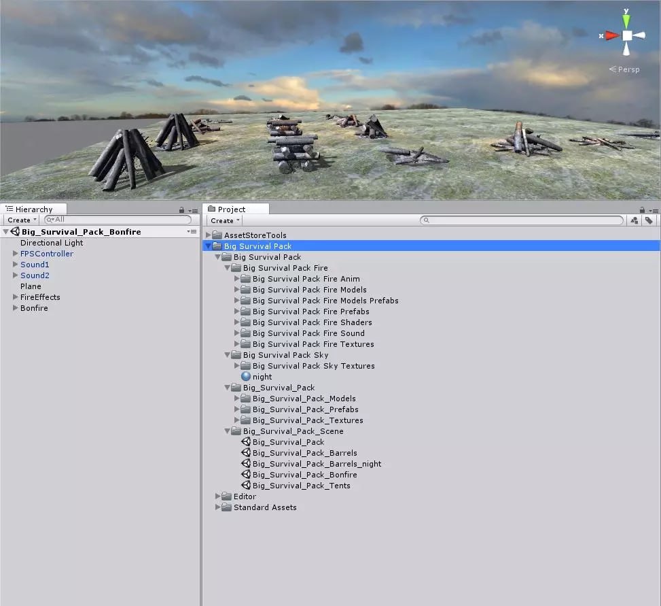Toggle the Hierarchy panel lock
661x606 pixels.
(x=181, y=210)
